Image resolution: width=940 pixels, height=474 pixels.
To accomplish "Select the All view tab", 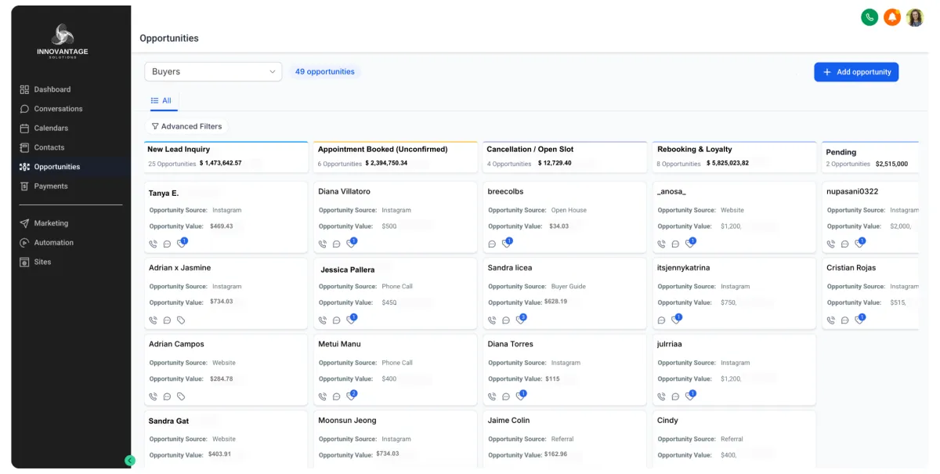I will click(x=161, y=100).
